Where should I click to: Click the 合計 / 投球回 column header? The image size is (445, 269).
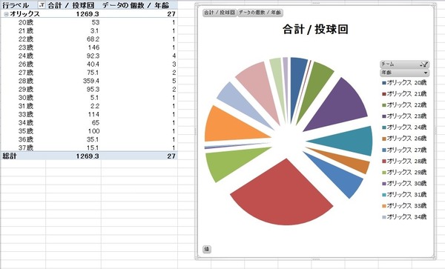tap(71, 5)
